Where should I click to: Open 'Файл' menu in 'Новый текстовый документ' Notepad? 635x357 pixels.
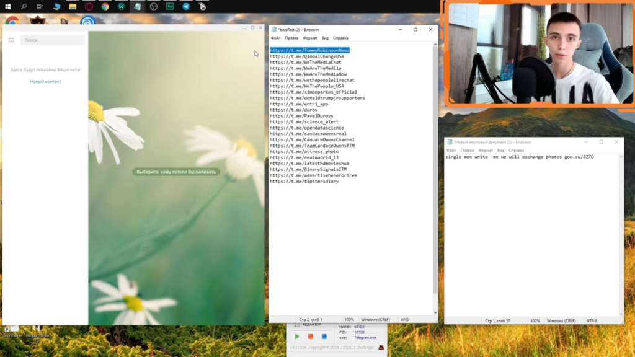coord(451,151)
